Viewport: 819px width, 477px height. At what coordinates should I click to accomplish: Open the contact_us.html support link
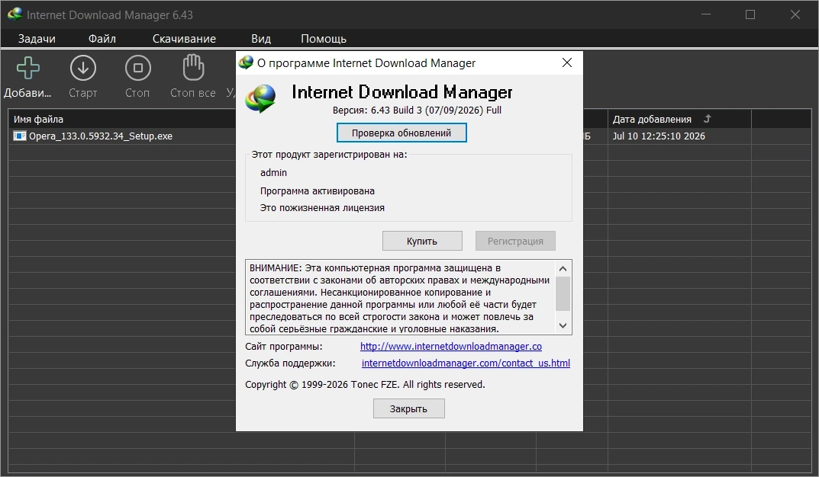coord(466,363)
